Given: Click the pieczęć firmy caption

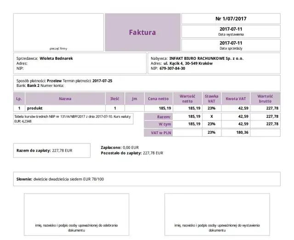Looking at the screenshot, I should click(x=58, y=49).
